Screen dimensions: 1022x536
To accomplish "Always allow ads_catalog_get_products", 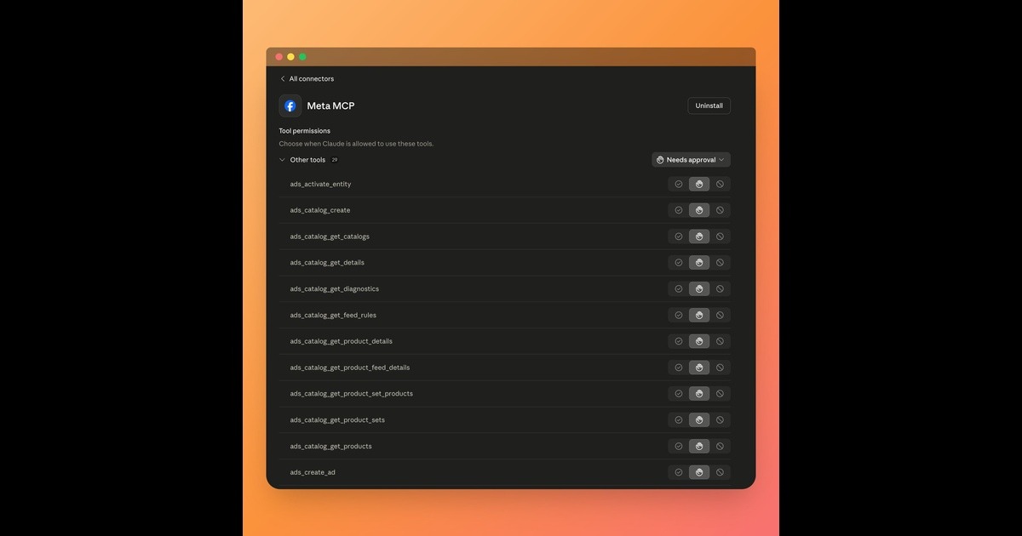I will point(679,446).
